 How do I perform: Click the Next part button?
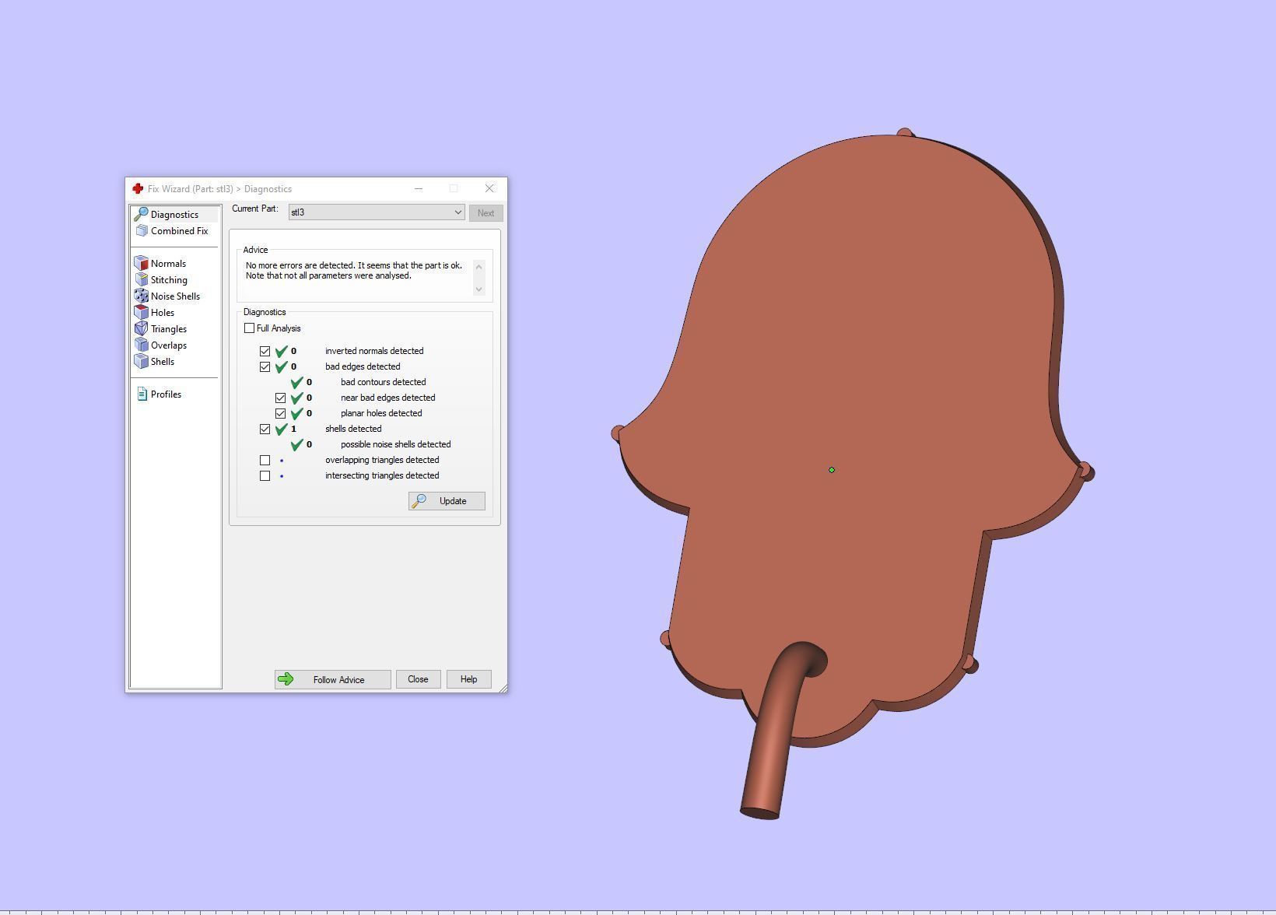(486, 213)
